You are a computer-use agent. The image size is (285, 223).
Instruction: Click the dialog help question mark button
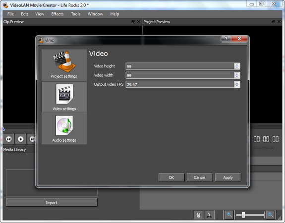point(226,39)
